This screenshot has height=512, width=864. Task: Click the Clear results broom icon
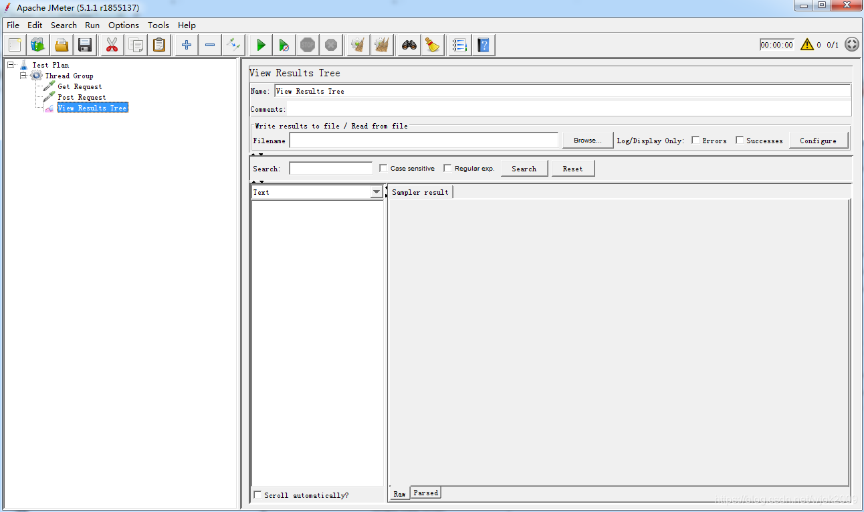pyautogui.click(x=358, y=45)
